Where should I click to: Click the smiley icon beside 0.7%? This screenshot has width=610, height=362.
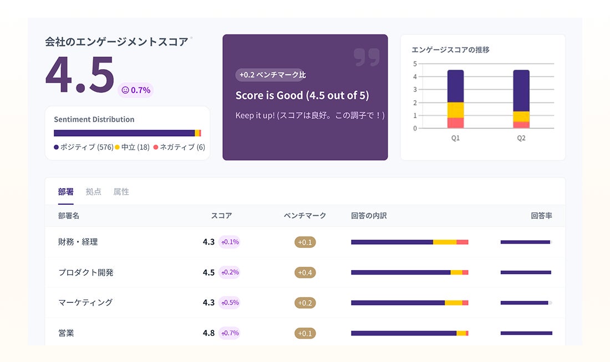[x=125, y=90]
